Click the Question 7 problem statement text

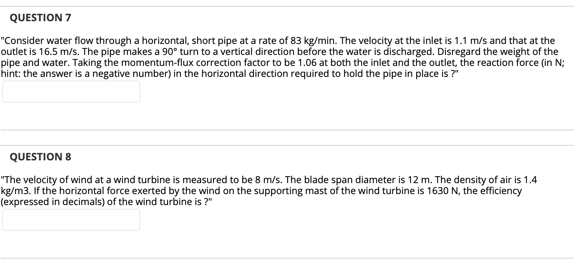(257, 57)
